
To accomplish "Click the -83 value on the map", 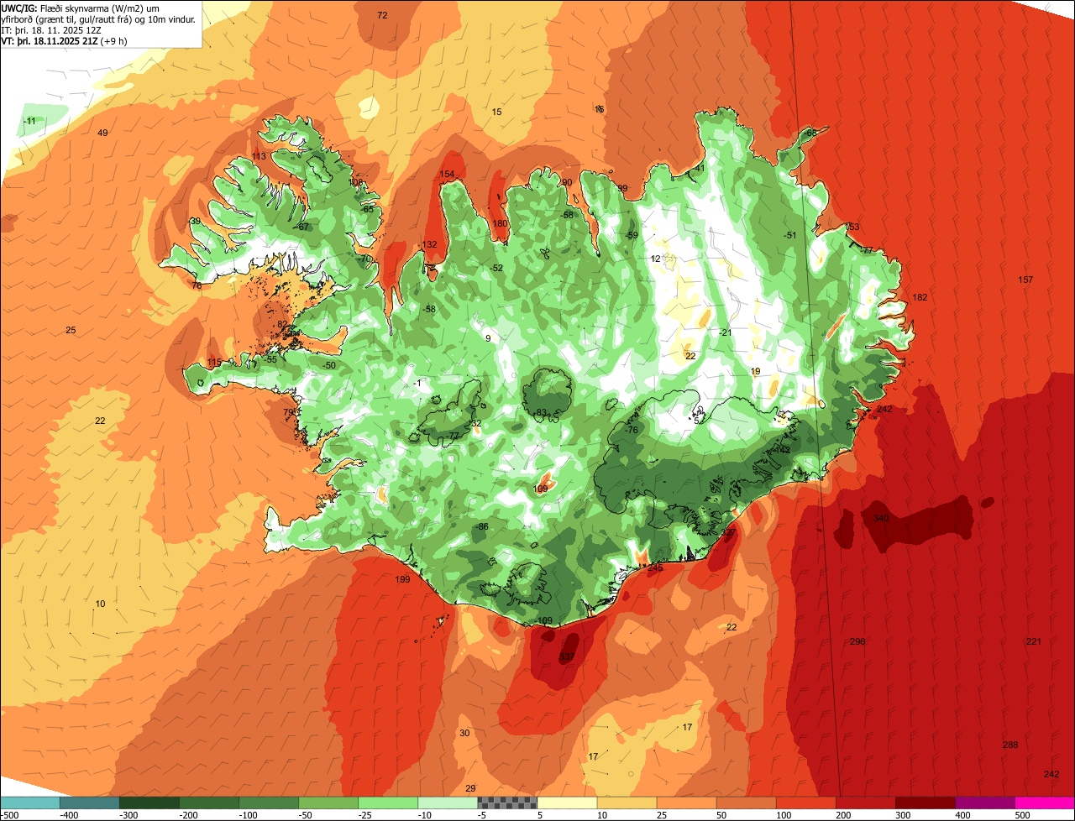I will (541, 412).
